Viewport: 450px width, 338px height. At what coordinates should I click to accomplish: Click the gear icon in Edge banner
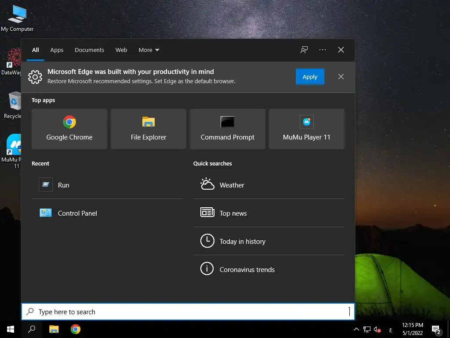35,77
